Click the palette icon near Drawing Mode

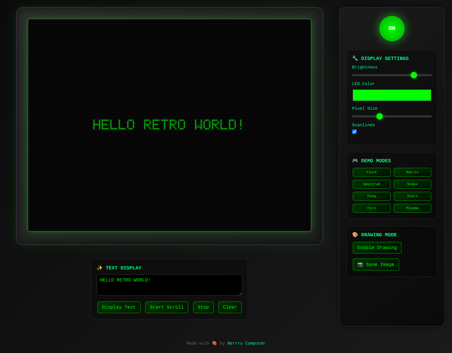355,235
